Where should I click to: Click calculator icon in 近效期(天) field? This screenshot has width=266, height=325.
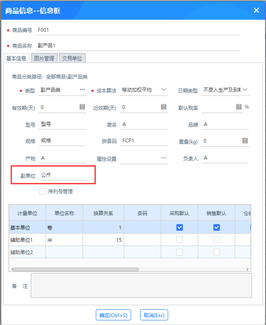click(x=164, y=107)
